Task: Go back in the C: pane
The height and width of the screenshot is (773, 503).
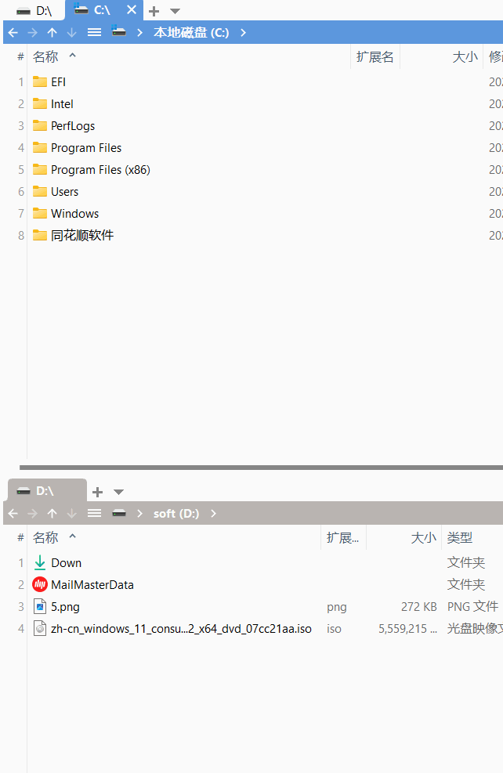Action: 13,33
